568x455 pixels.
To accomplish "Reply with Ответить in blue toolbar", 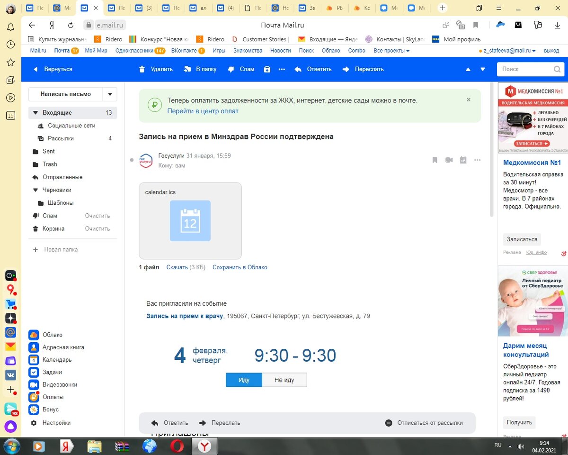I will [x=313, y=69].
